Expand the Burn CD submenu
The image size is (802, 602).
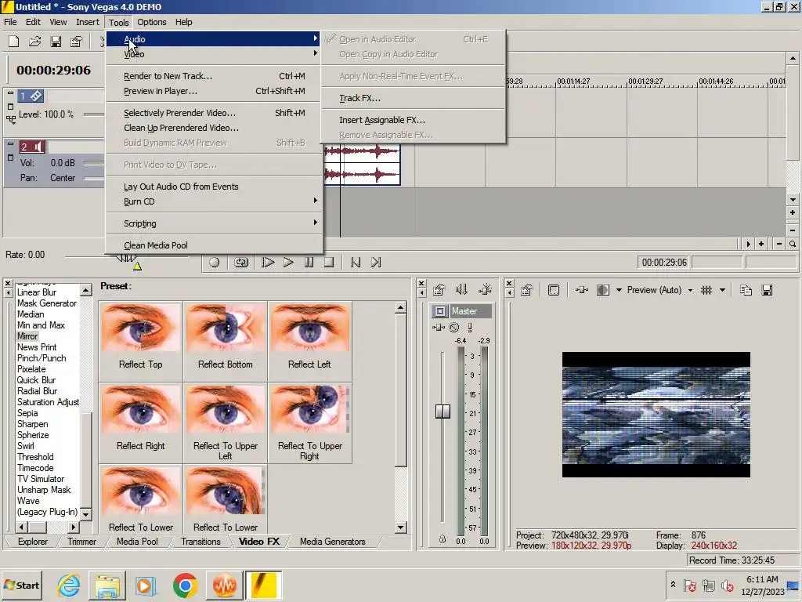(215, 201)
